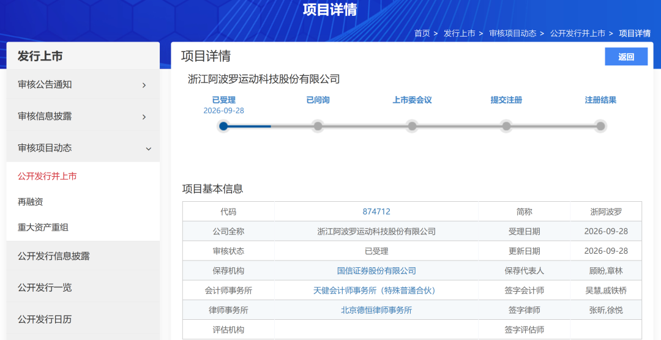Click date 2026-09-28 under 已受理
This screenshot has width=661, height=340.
pyautogui.click(x=224, y=111)
